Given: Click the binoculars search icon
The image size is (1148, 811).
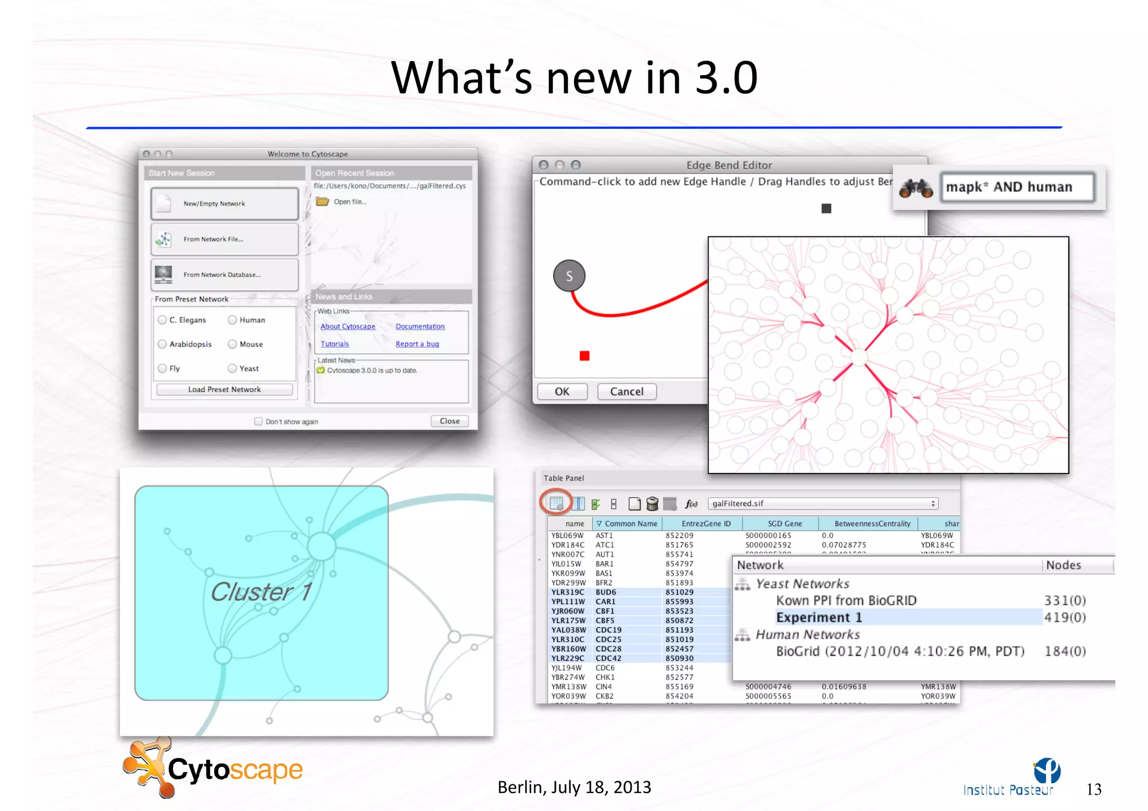Looking at the screenshot, I should [x=915, y=188].
